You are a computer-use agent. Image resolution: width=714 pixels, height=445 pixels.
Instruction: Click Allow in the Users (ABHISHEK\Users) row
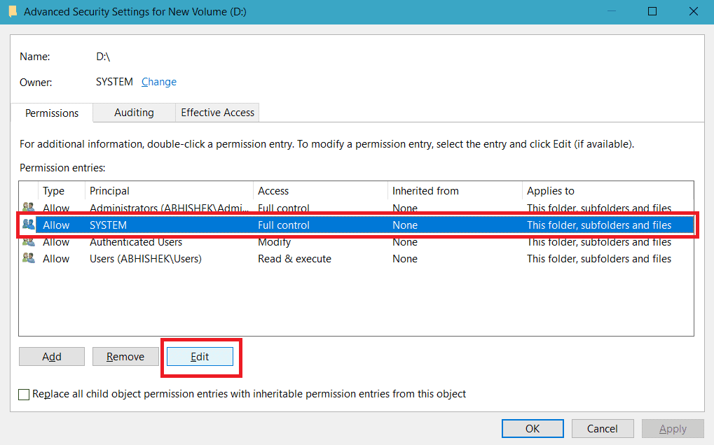pos(56,259)
